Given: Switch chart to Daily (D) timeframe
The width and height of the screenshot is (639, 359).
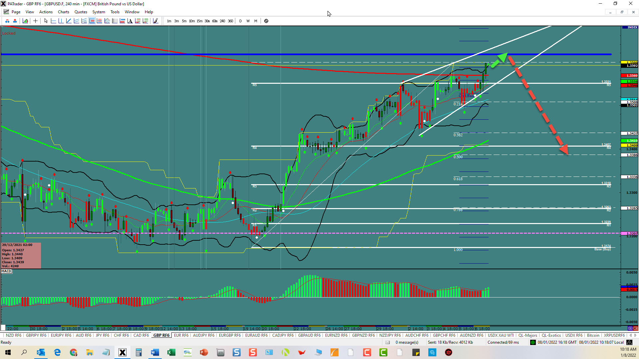Looking at the screenshot, I should [x=241, y=21].
